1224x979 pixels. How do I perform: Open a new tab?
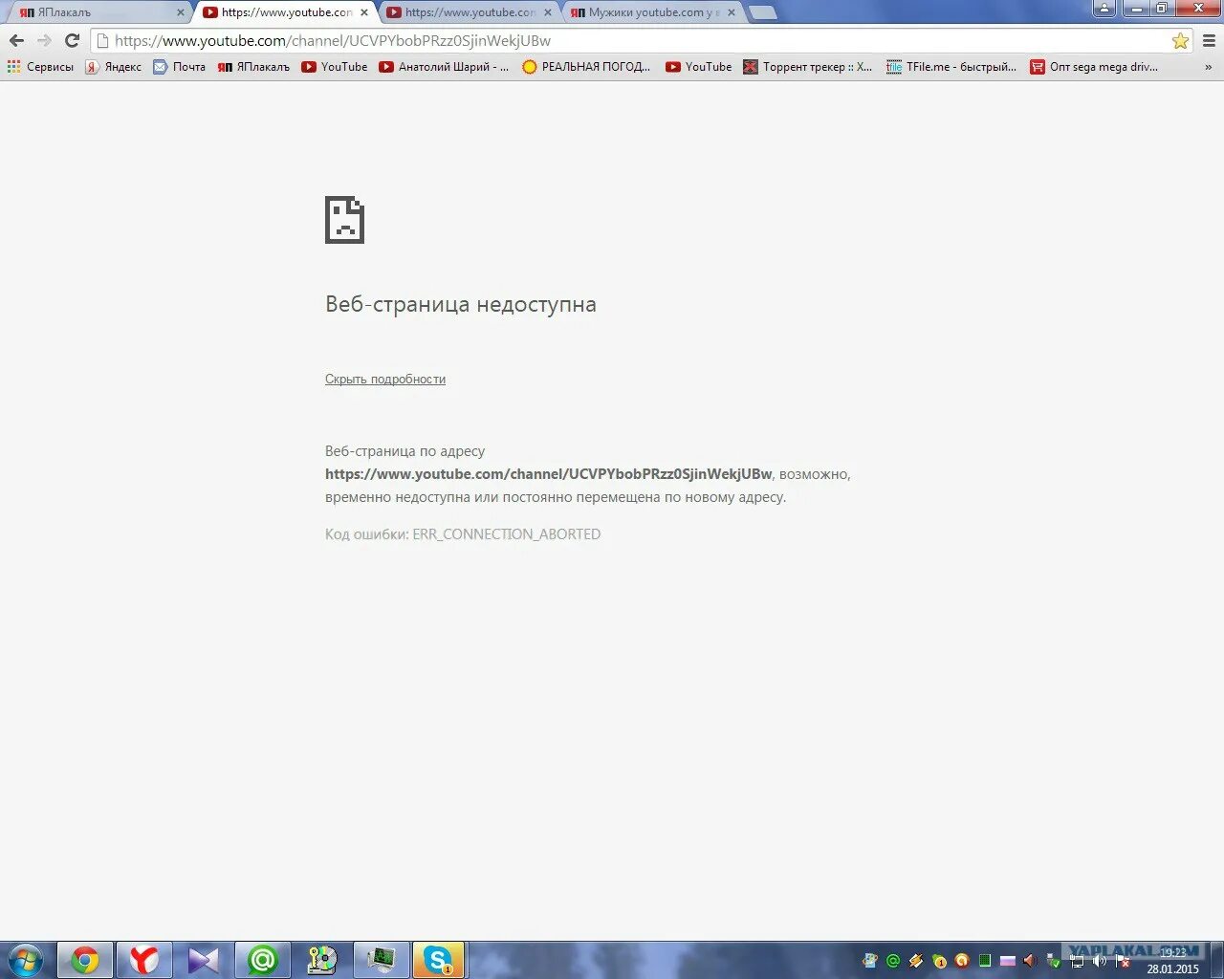coord(762,13)
